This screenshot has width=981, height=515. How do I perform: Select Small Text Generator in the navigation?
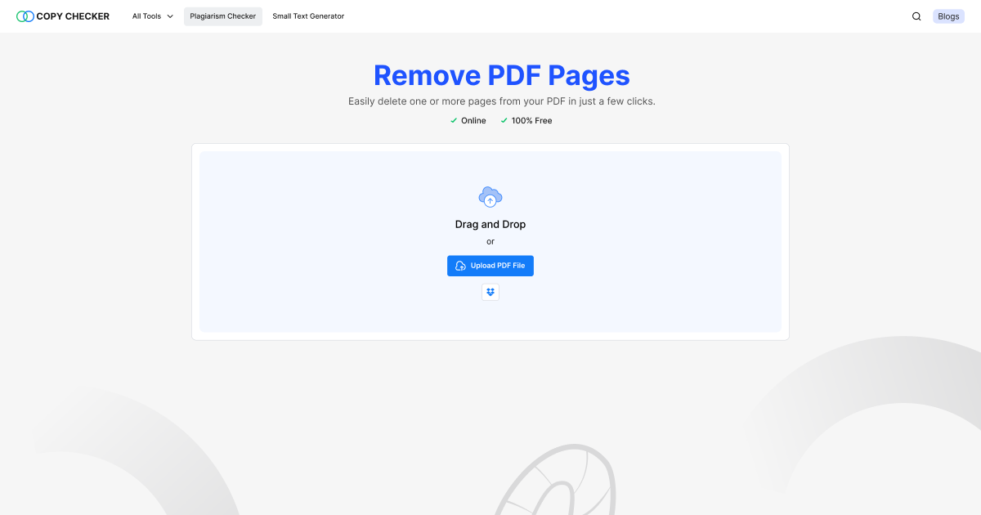pos(308,16)
